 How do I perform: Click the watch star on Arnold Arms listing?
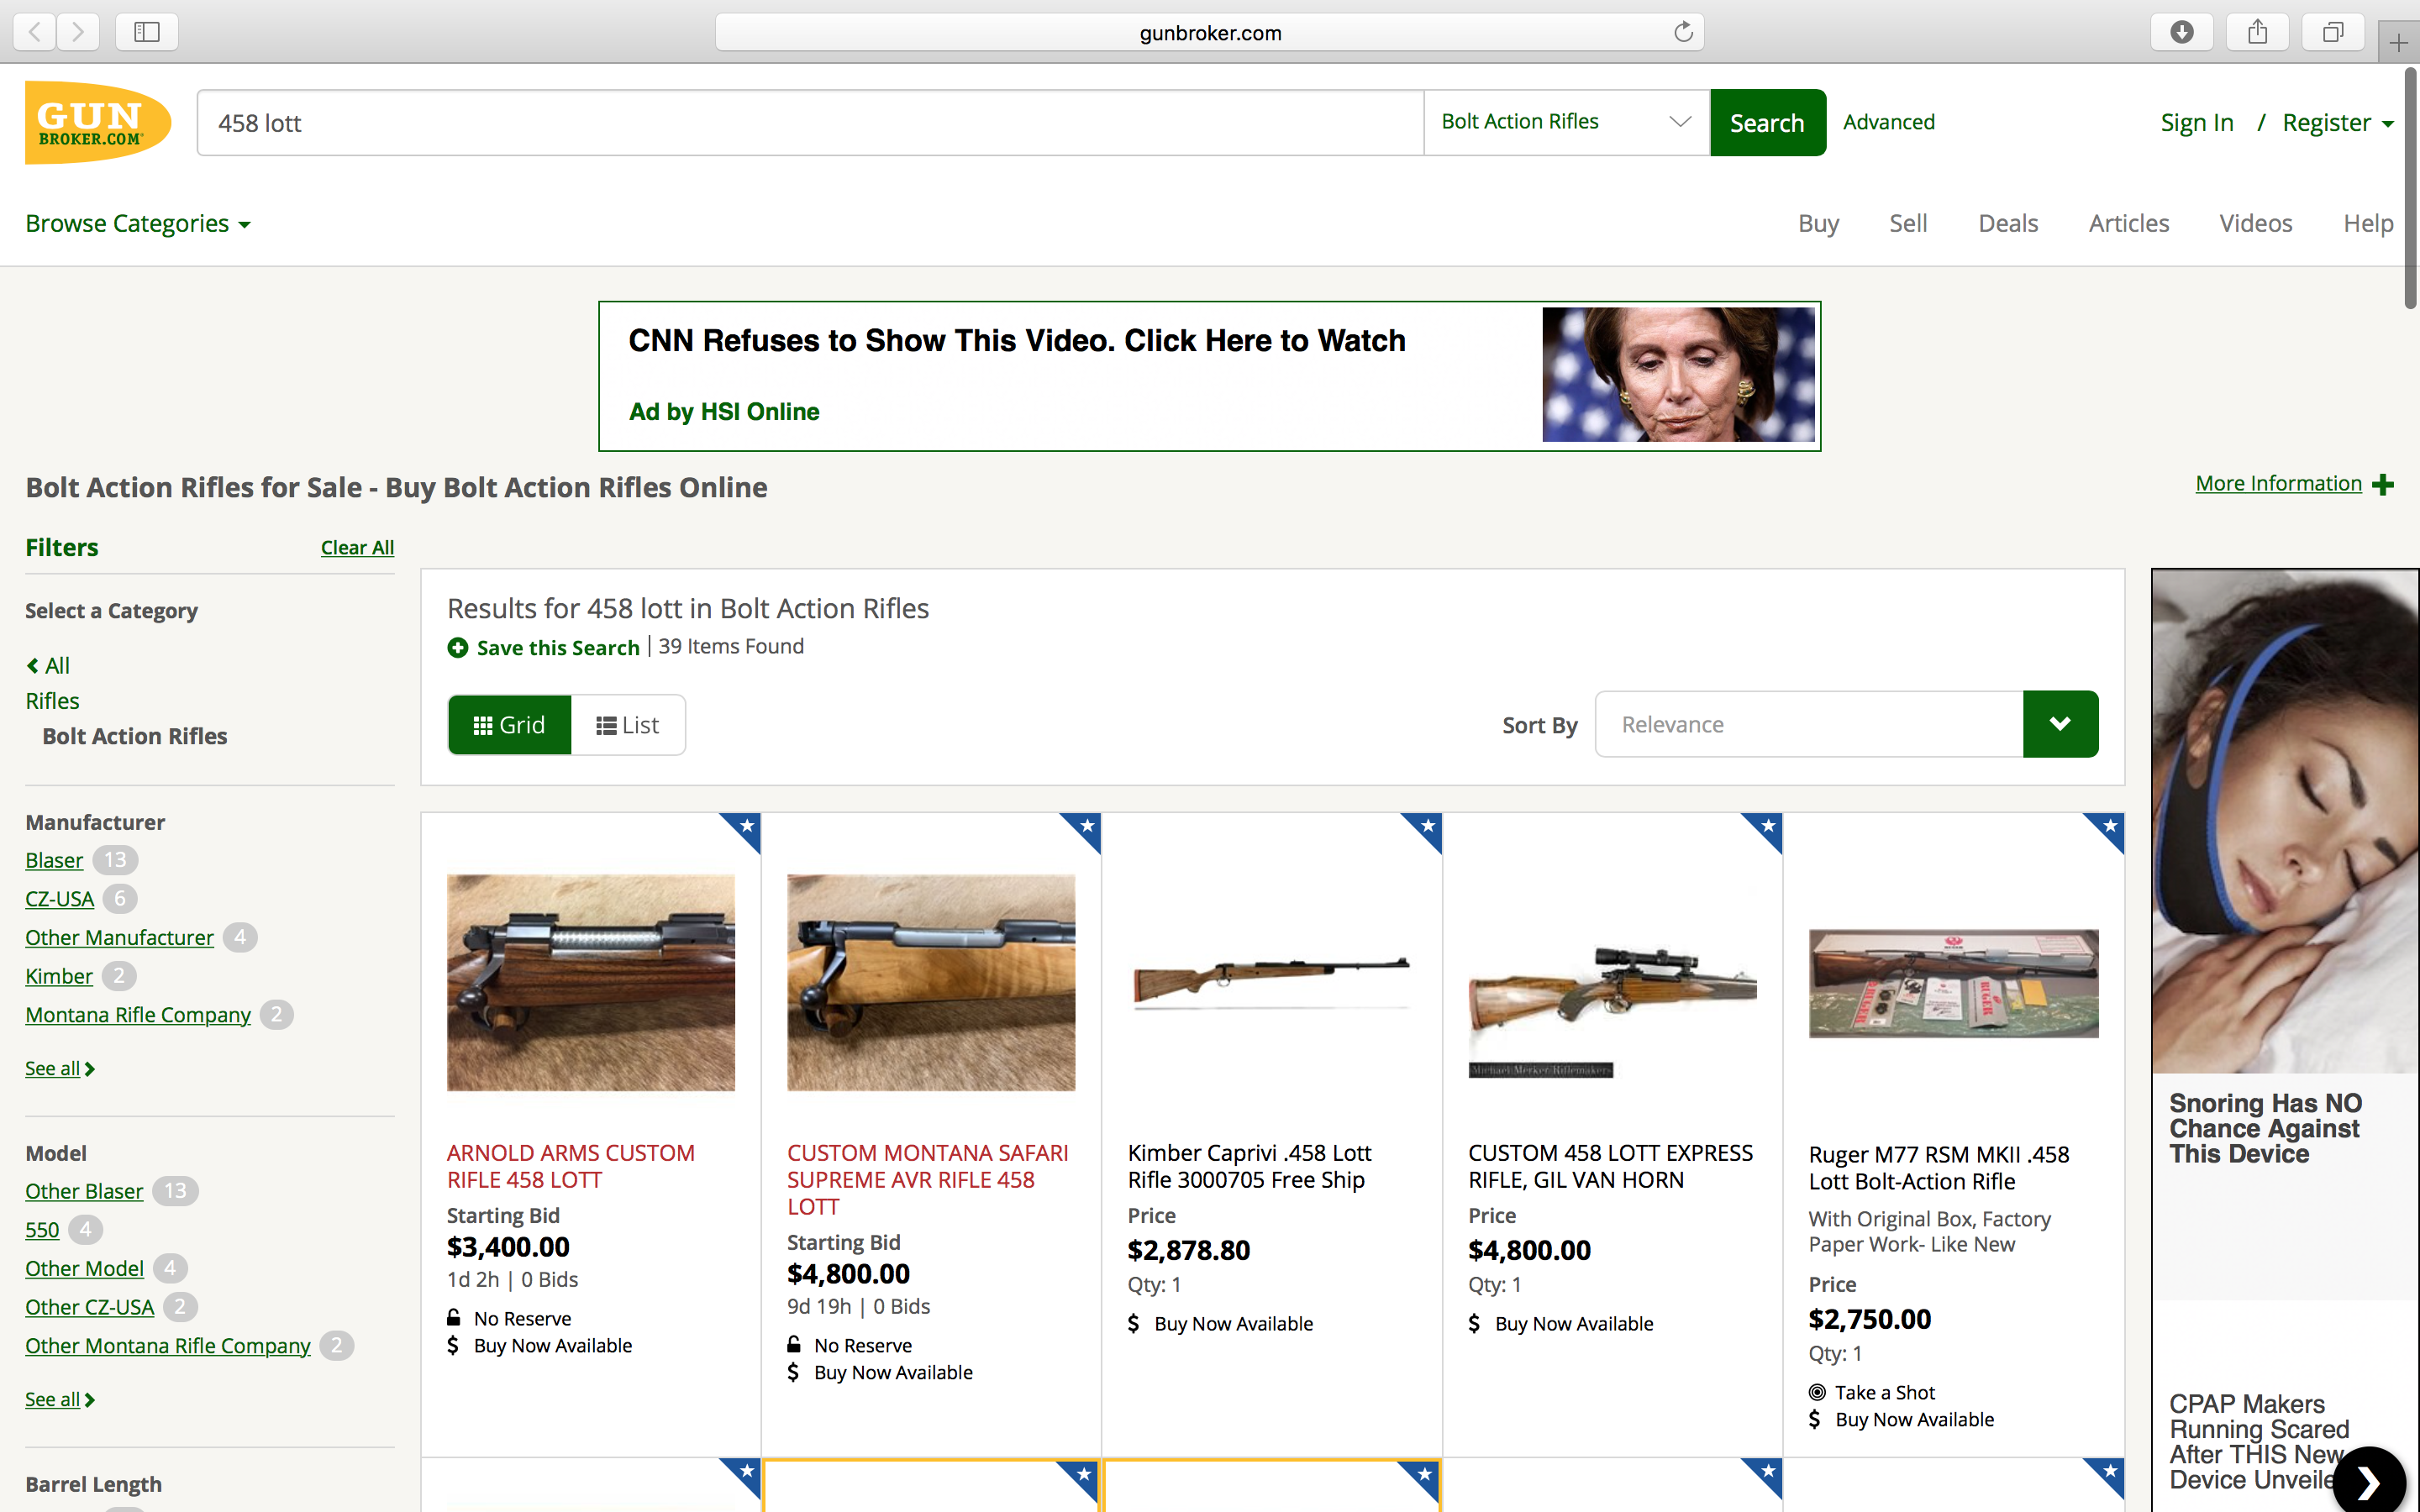click(746, 827)
